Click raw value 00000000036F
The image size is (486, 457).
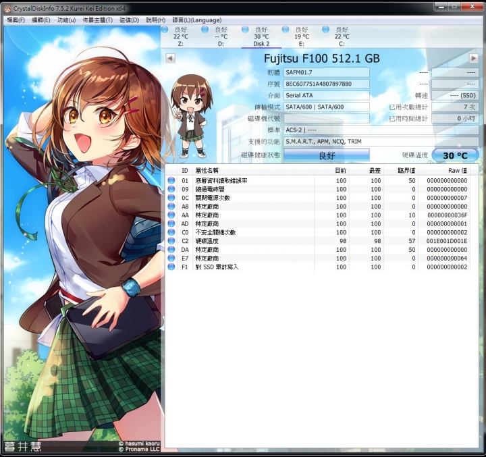coord(448,215)
